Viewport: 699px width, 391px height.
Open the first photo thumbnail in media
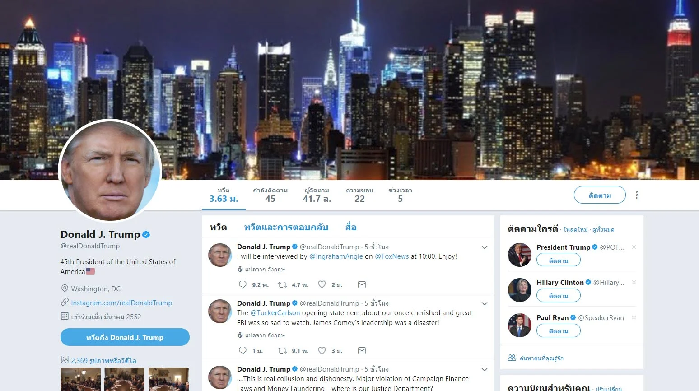(x=81, y=379)
